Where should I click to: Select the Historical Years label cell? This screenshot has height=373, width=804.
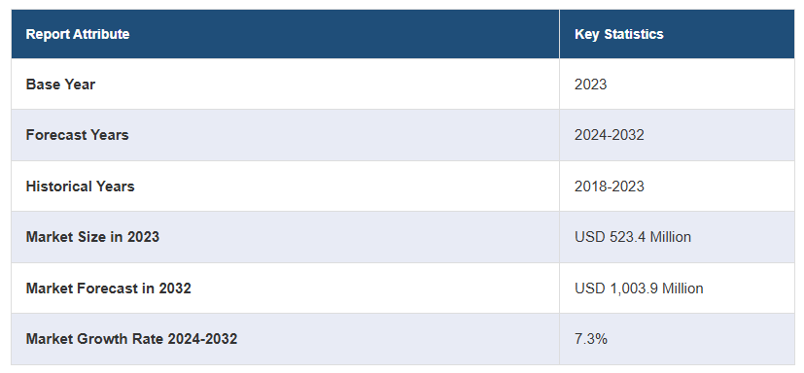285,186
